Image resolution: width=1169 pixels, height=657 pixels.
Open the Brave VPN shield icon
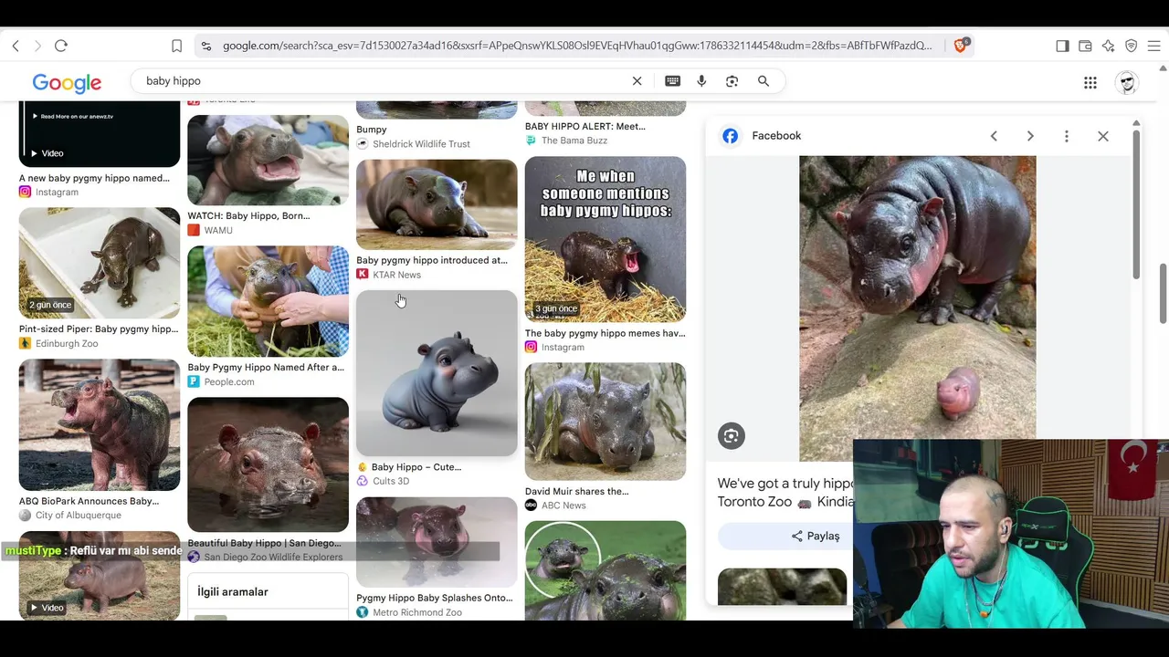tap(1131, 46)
